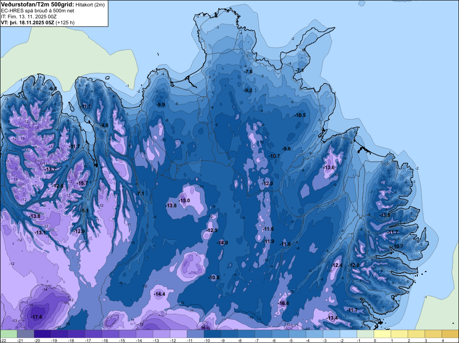Select the legend swatch labeled 4
This screenshot has width=459, height=343.
(450, 334)
